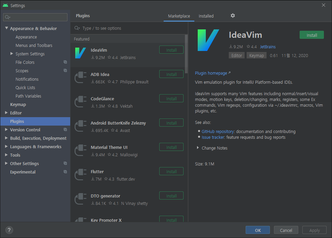
Task: Click the project-level icon next to Scopes
Action: 65,70
